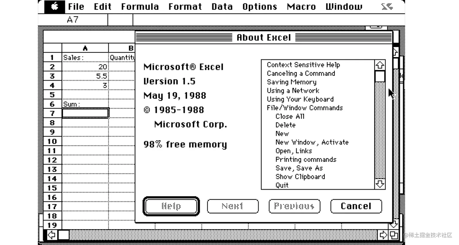The image size is (459, 245).
Task: Click the Previous button
Action: [x=294, y=206]
